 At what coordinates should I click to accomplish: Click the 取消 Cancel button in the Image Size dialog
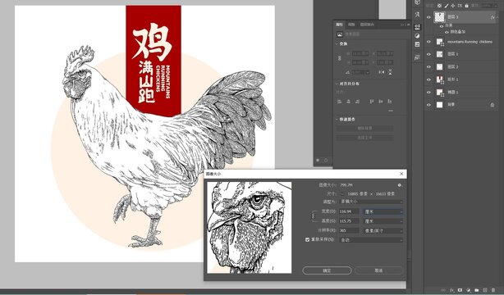pyautogui.click(x=378, y=270)
